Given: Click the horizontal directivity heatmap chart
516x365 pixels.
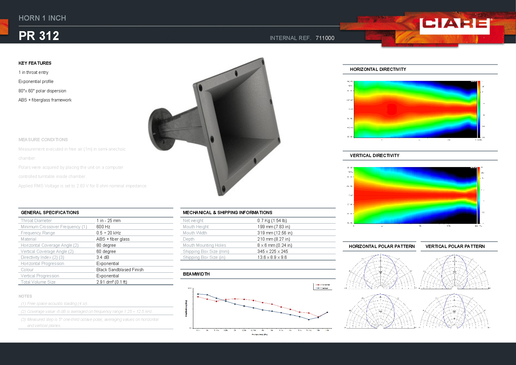Looking at the screenshot, I should 415,109.
